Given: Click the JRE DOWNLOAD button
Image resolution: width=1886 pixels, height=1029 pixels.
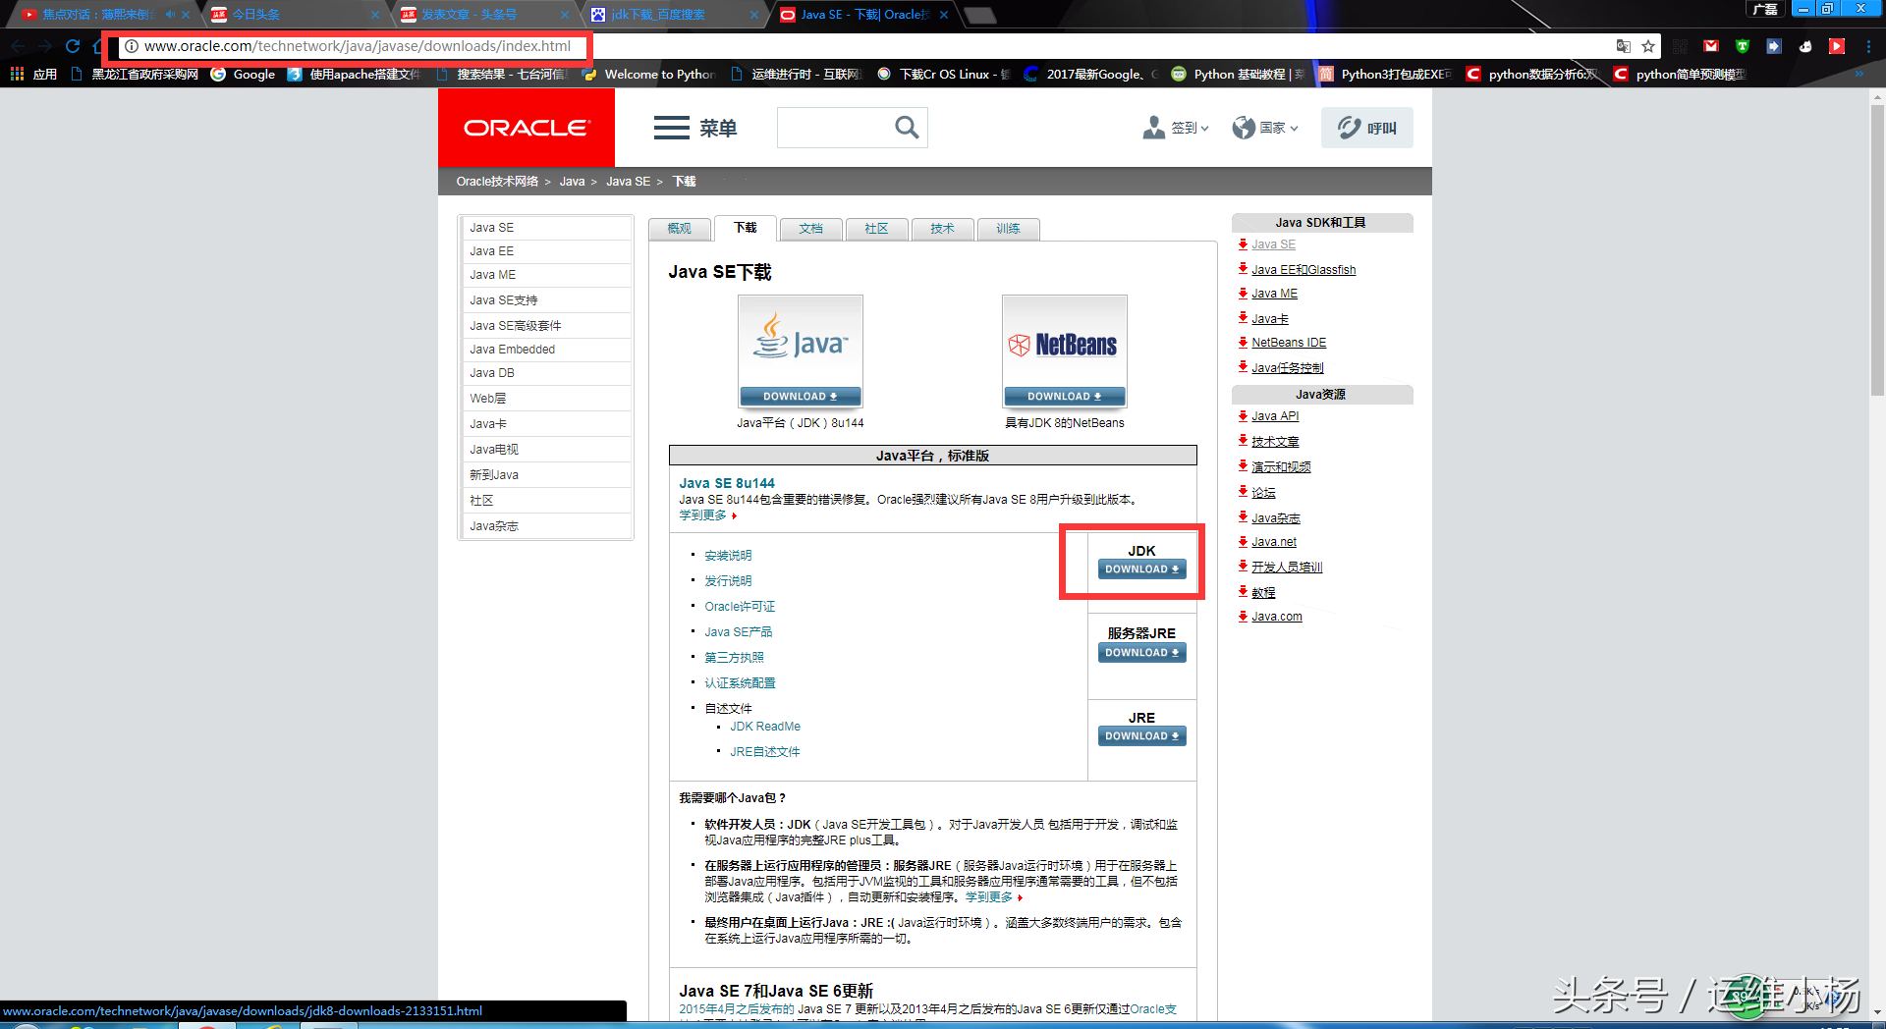Looking at the screenshot, I should pos(1141,736).
